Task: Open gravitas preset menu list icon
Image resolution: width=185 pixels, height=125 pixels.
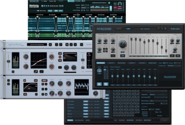Action: 50,44
